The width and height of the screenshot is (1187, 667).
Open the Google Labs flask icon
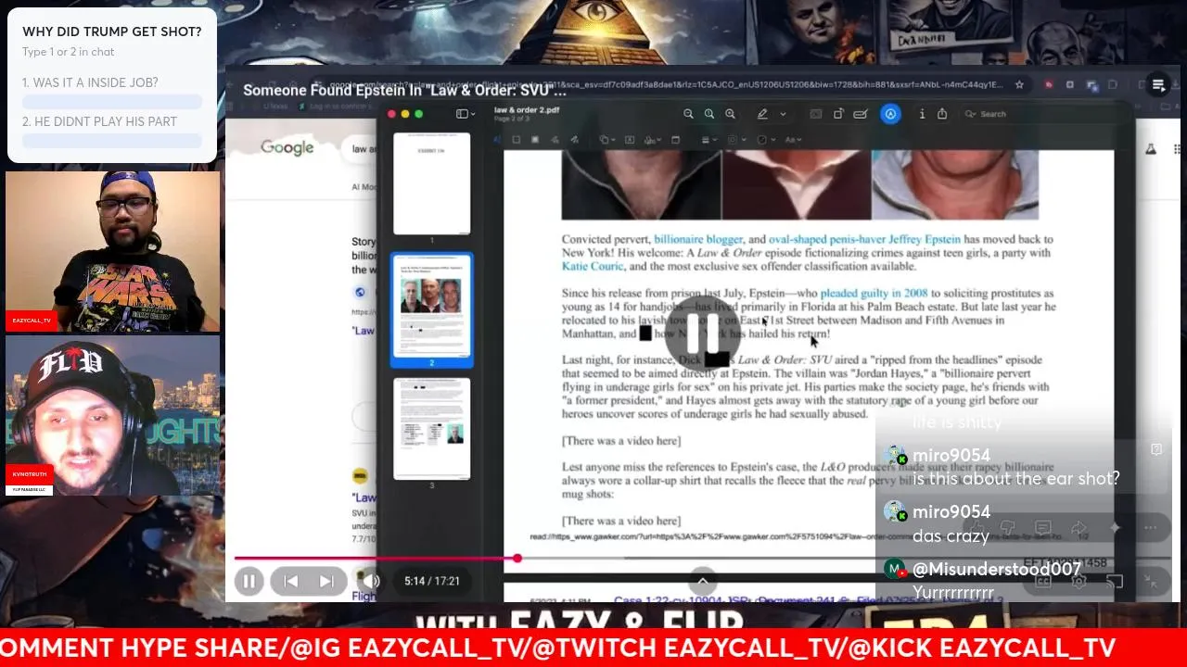pos(1151,148)
